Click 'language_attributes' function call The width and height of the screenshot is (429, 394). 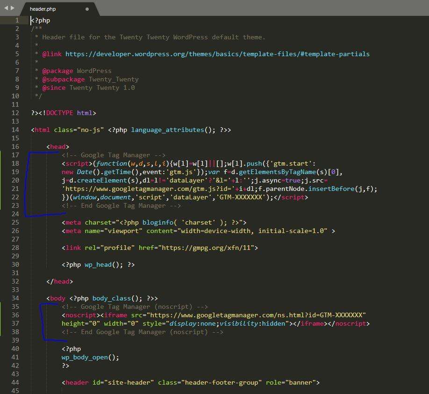167,130
